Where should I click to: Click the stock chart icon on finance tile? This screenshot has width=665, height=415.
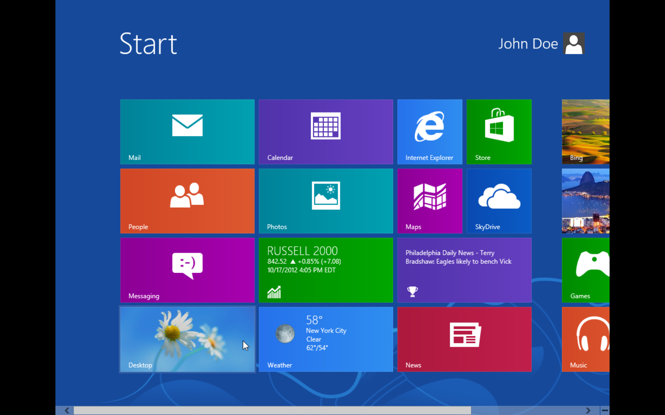point(274,292)
